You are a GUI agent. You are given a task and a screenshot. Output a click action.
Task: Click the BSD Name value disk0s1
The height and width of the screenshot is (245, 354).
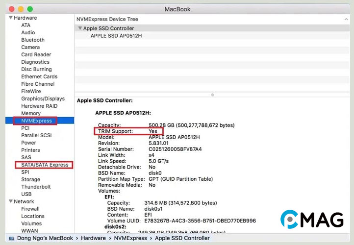point(153,209)
